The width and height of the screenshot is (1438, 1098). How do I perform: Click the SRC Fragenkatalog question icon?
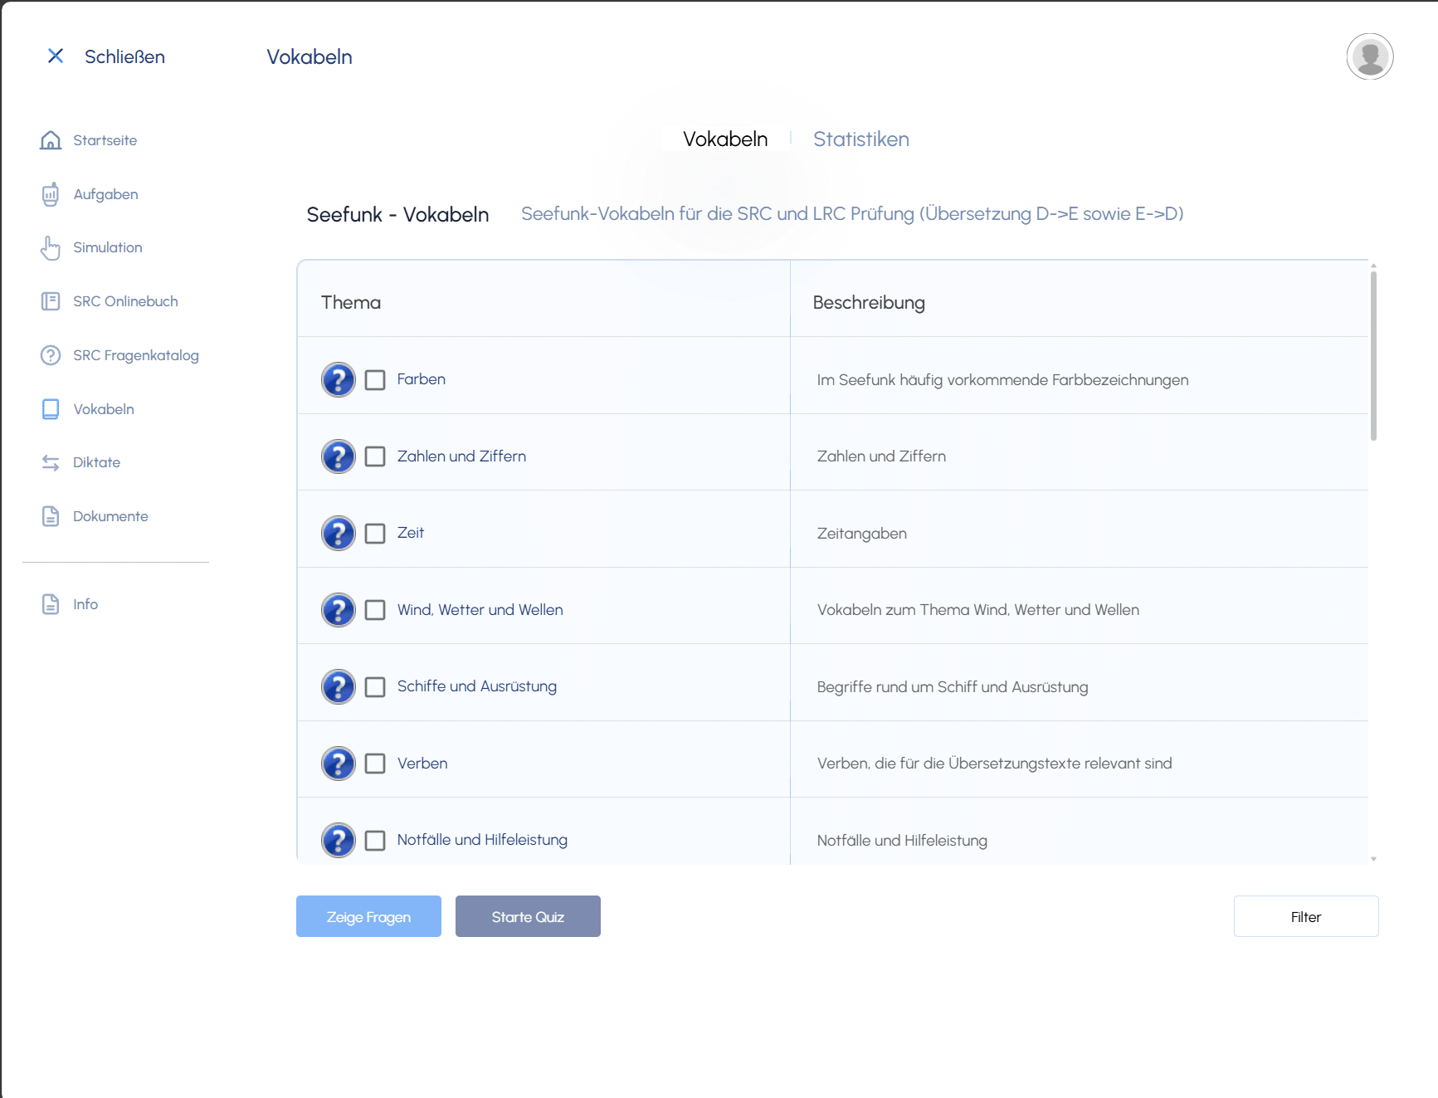[51, 355]
